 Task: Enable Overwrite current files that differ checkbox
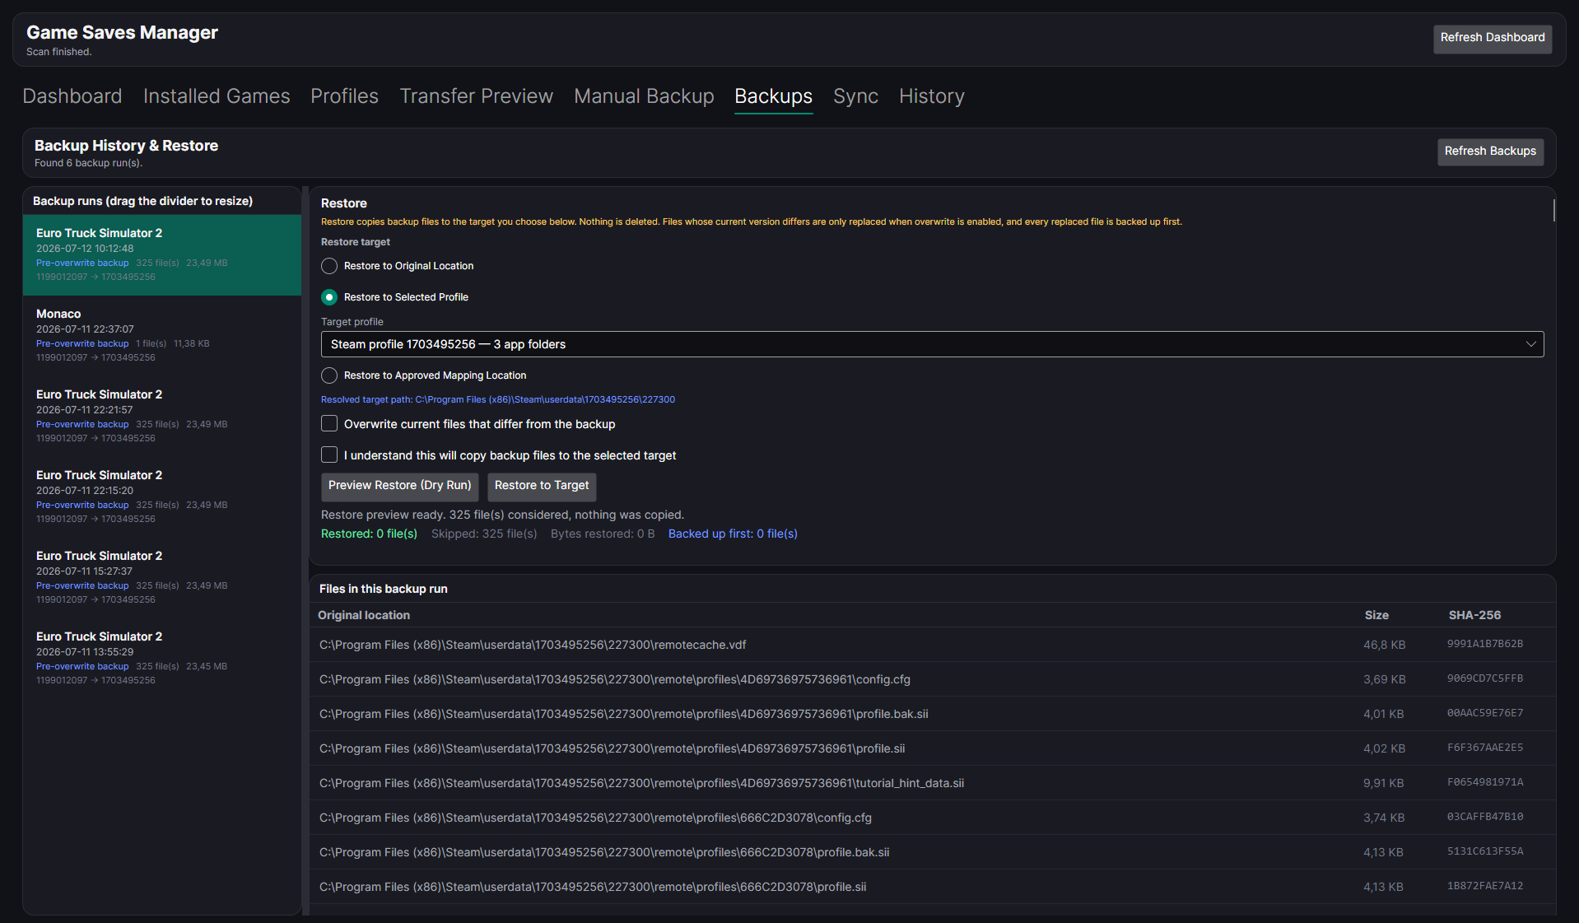point(329,423)
